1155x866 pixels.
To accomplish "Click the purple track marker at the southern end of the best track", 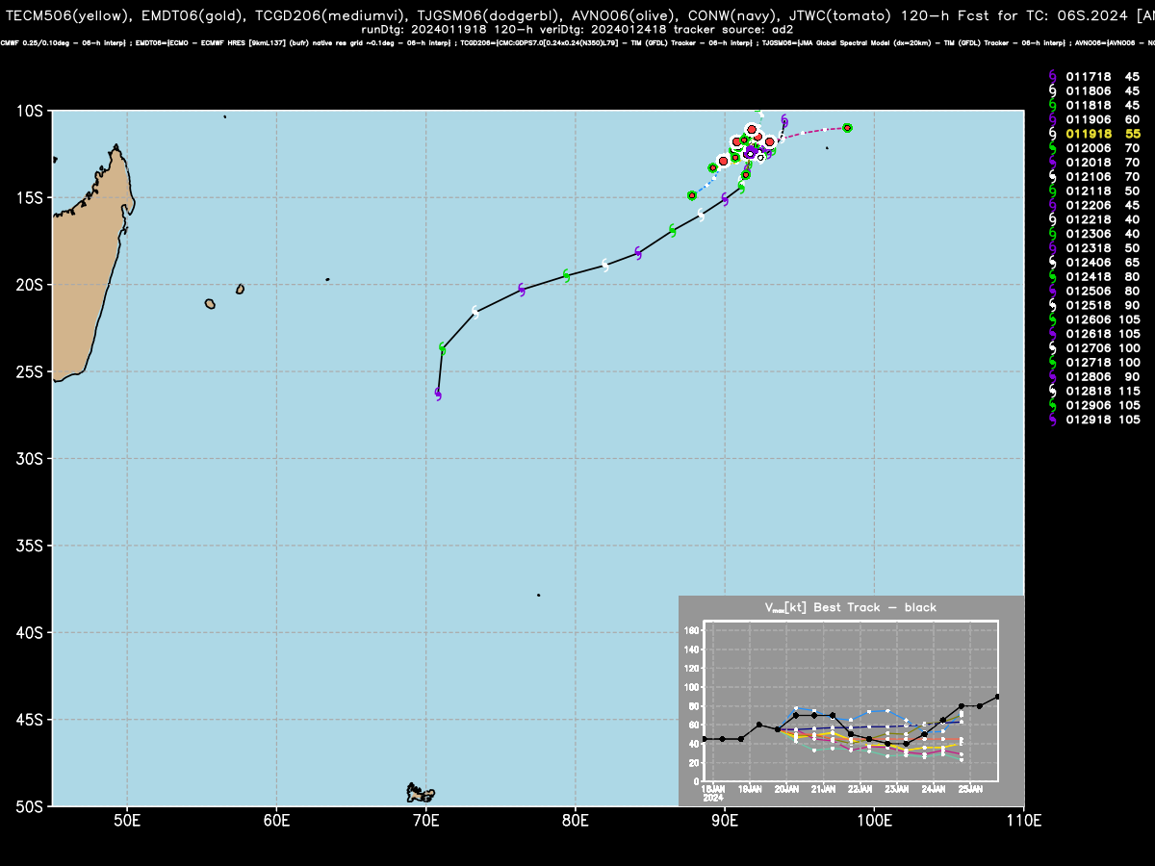I will [438, 394].
